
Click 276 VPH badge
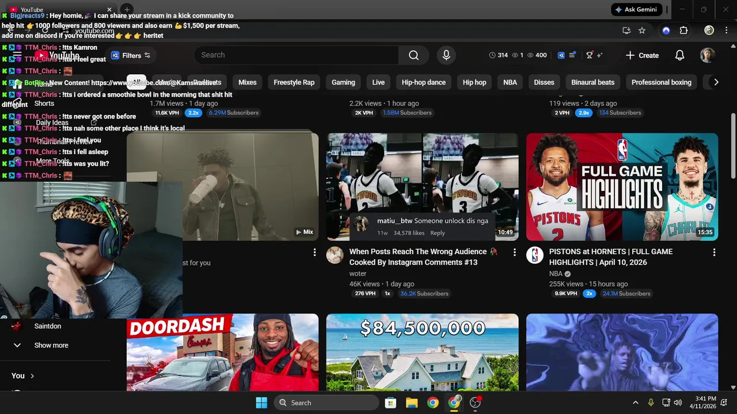pyautogui.click(x=365, y=293)
